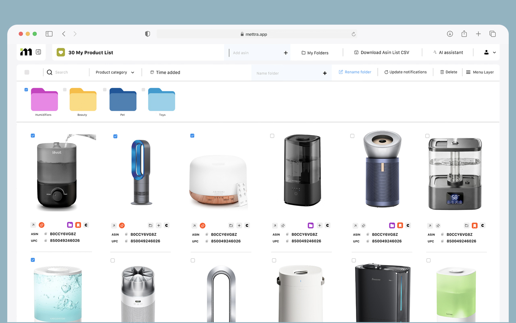This screenshot has height=323, width=516.
Task: Click the Delete button
Action: [x=449, y=72]
